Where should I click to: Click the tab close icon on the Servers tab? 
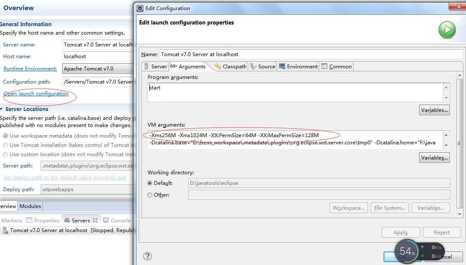coord(95,220)
